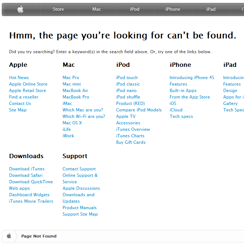
Task: Open the iPod classic link
Action: [128, 84]
